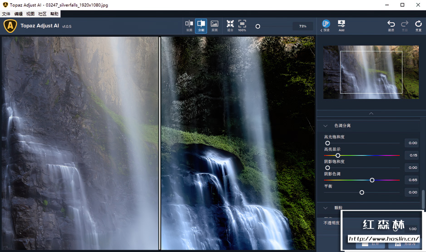Collapse the navigator panel with up chevron

coord(371,113)
